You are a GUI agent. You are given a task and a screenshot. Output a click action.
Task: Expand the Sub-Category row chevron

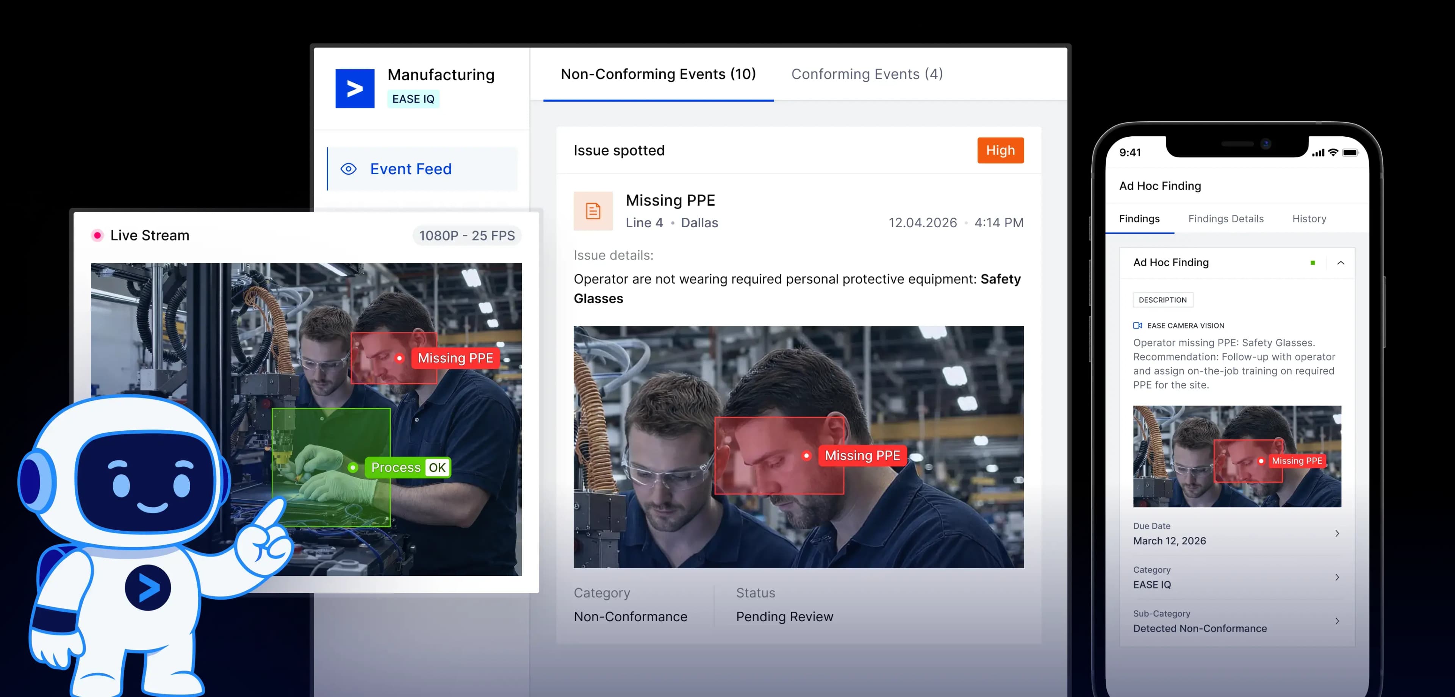(1336, 621)
